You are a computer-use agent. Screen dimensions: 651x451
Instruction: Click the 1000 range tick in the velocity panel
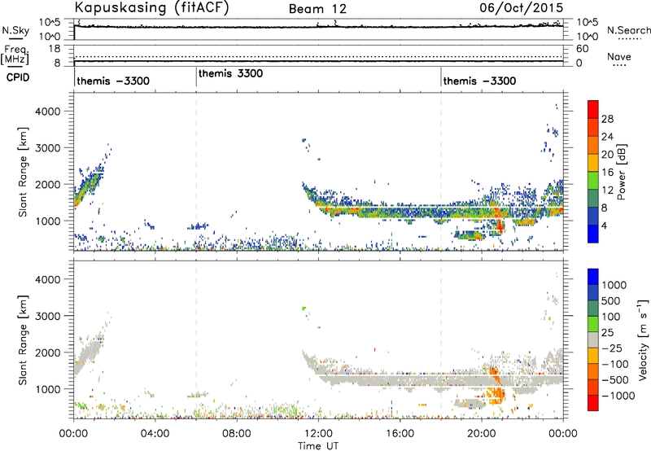click(48, 389)
